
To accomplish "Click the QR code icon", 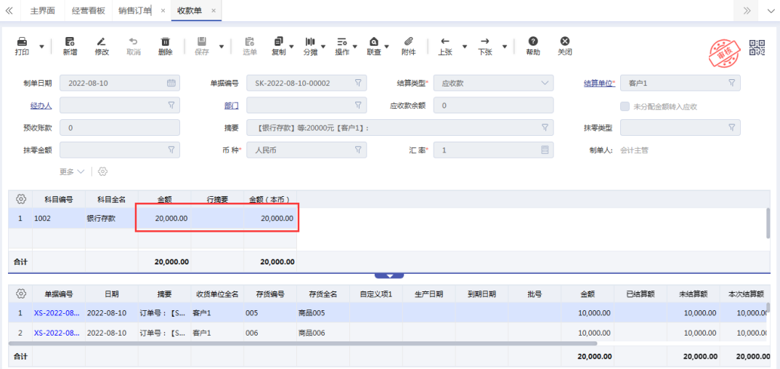I will tap(757, 47).
